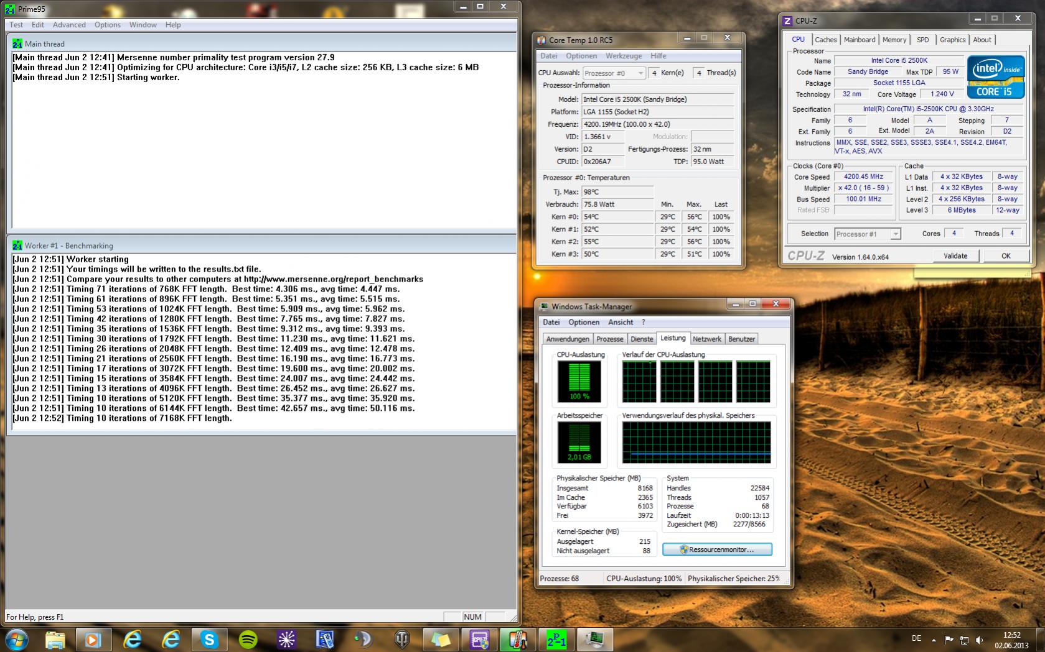Open Windows Explorer from the taskbar
Viewport: 1045px width, 652px height.
[55, 640]
